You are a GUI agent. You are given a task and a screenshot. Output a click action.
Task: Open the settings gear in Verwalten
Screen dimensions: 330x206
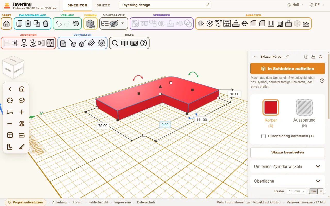point(102,43)
